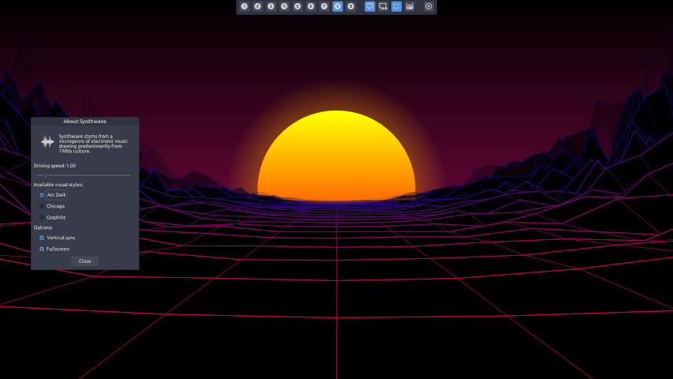Image resolution: width=673 pixels, height=379 pixels.
Task: Select the Chicago visual style
Action: click(x=42, y=206)
